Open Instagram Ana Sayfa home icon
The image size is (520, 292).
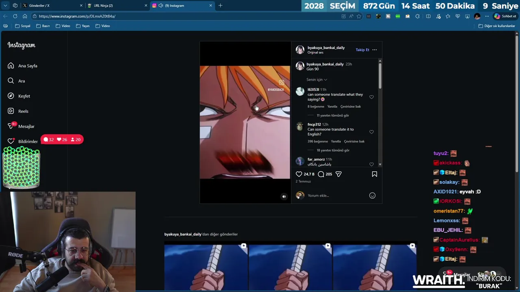(x=11, y=66)
